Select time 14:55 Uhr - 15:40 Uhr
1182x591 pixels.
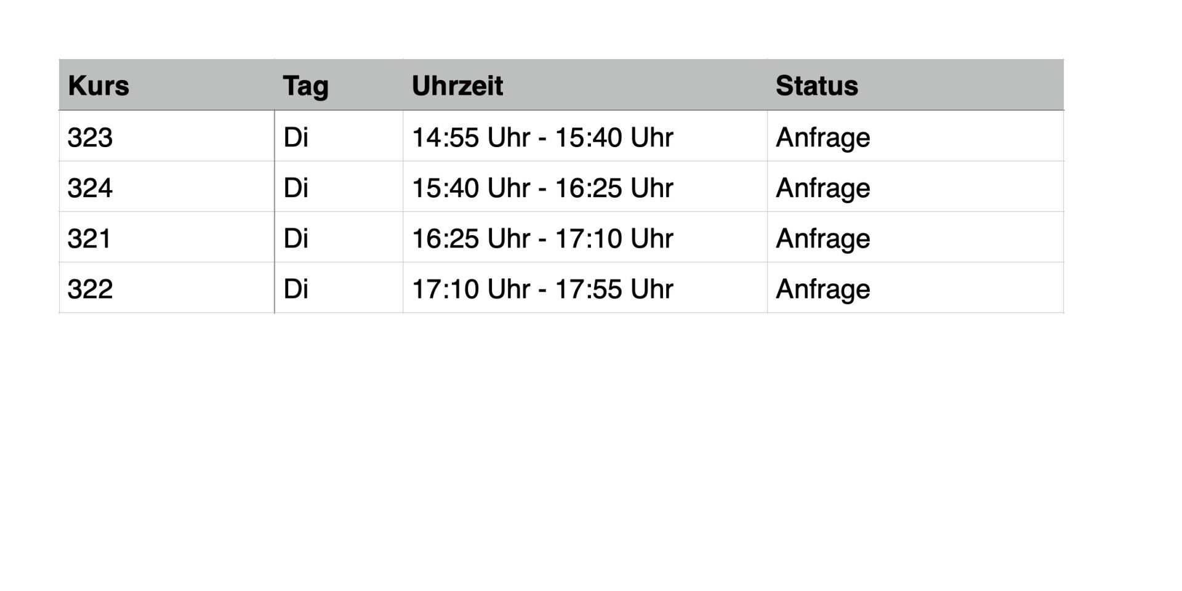(x=542, y=137)
